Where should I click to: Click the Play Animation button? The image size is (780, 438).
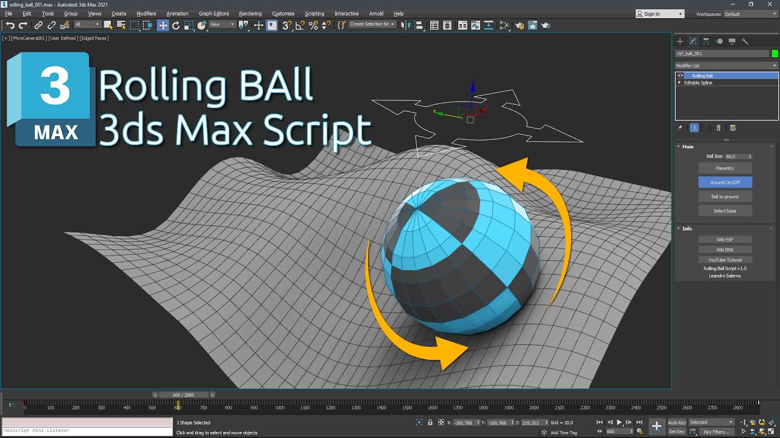[619, 422]
